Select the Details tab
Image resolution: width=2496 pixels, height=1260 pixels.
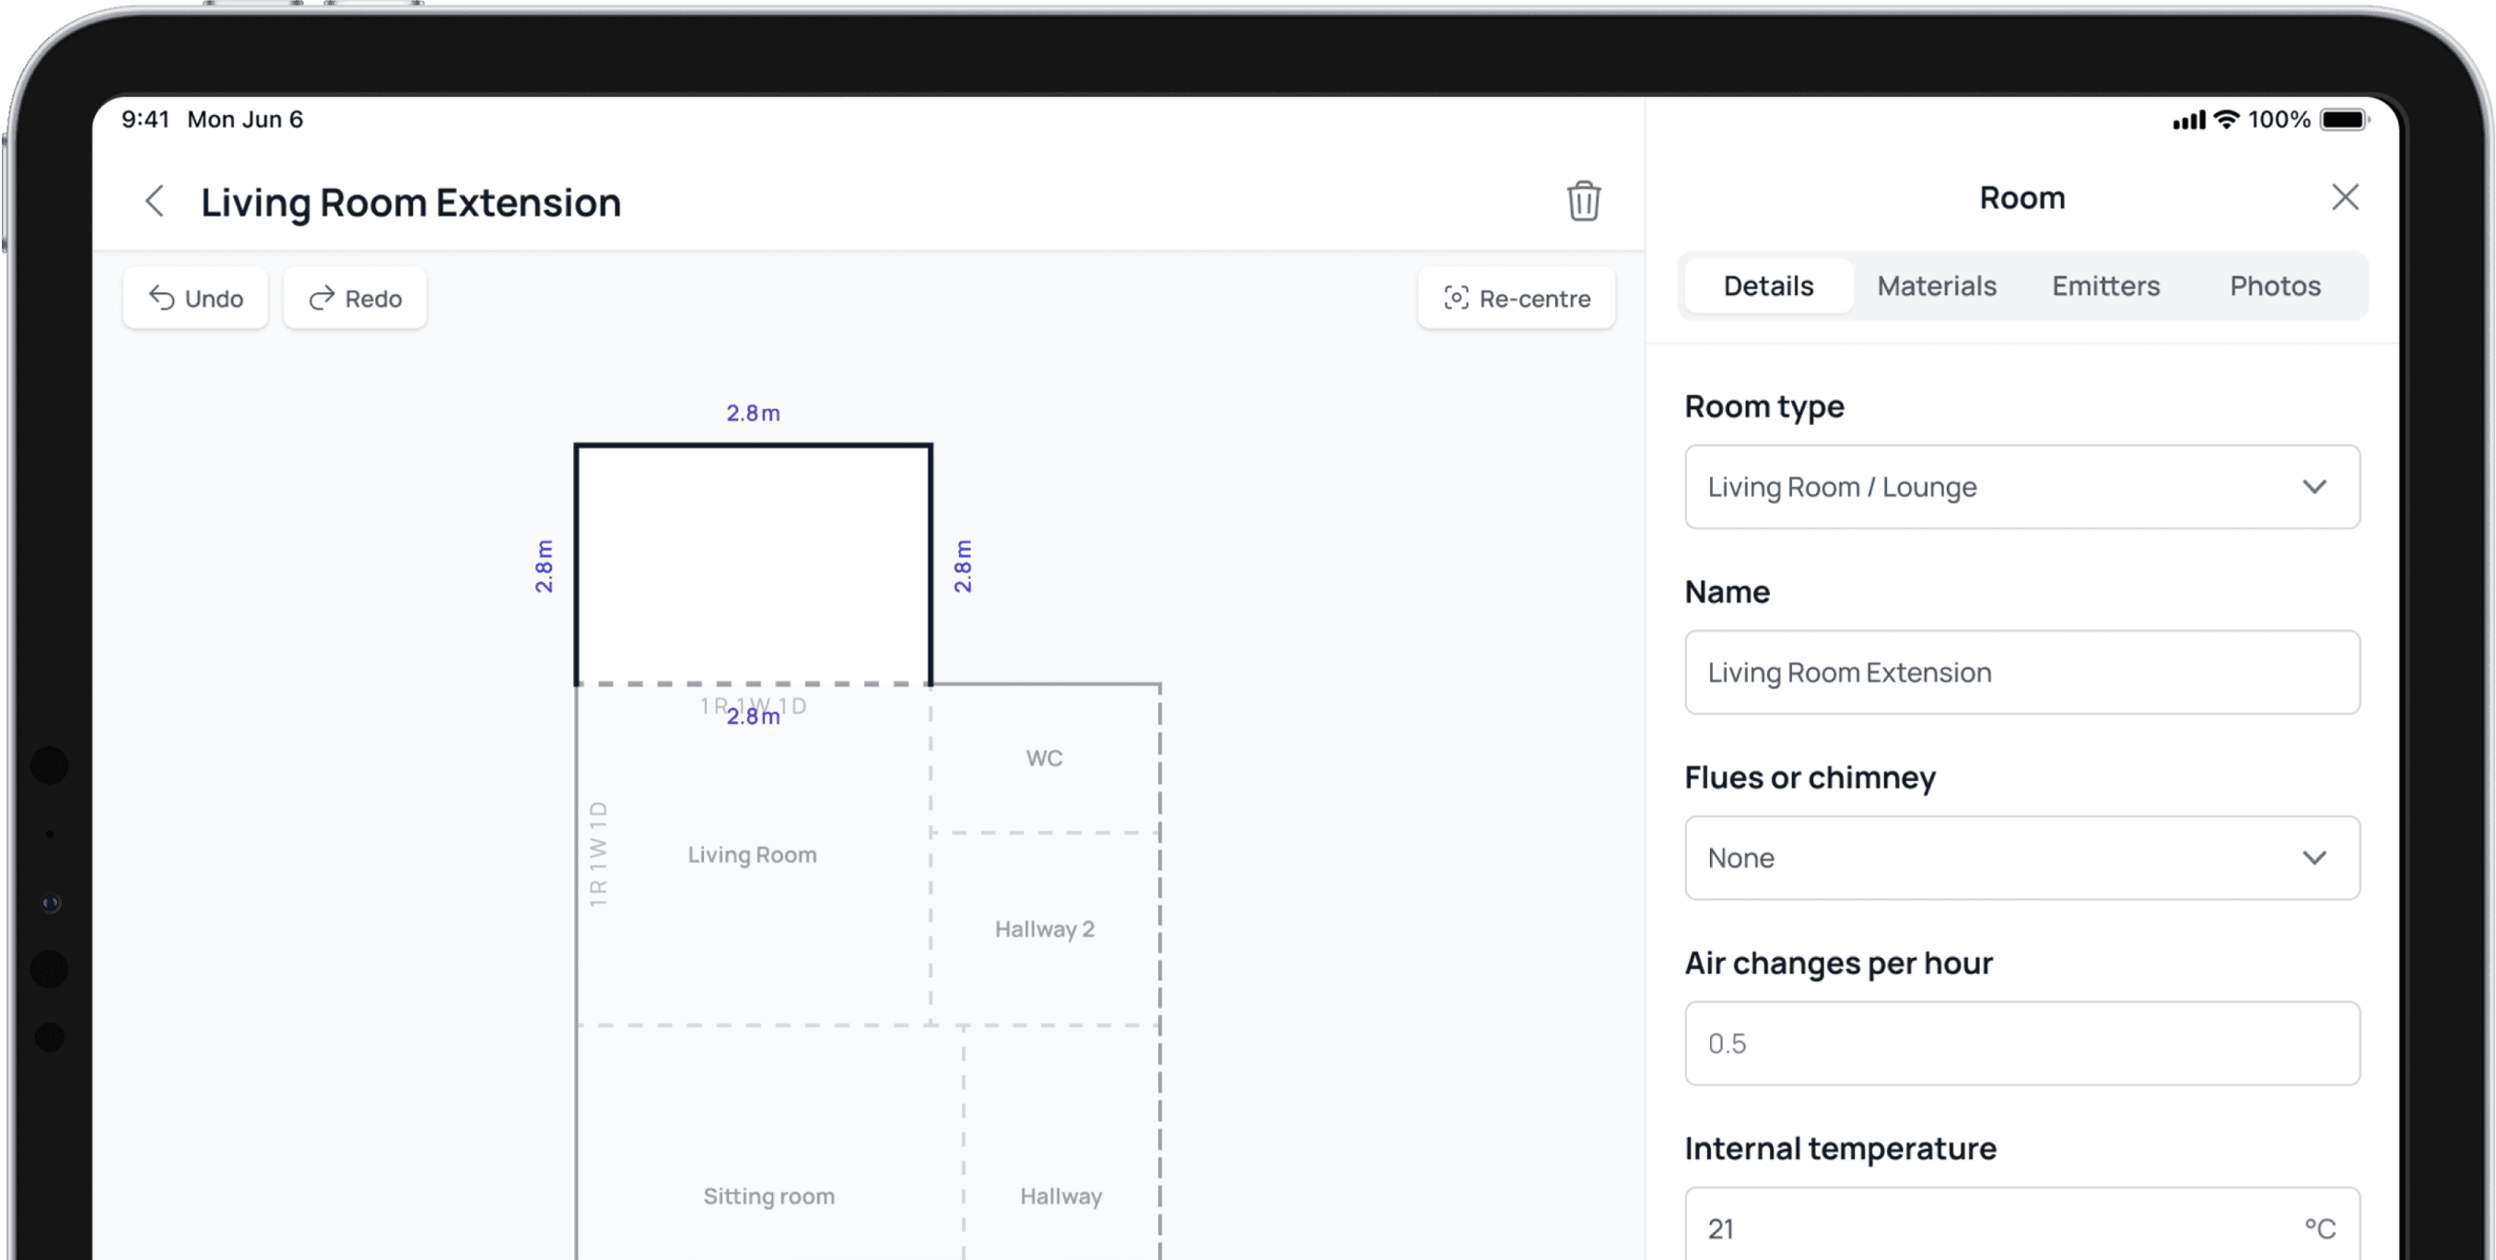[1768, 286]
